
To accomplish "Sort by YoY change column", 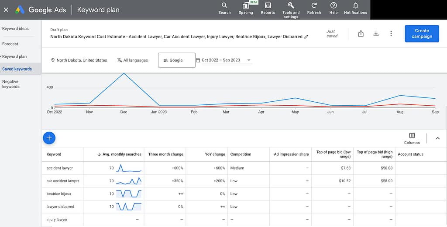I will [215, 154].
